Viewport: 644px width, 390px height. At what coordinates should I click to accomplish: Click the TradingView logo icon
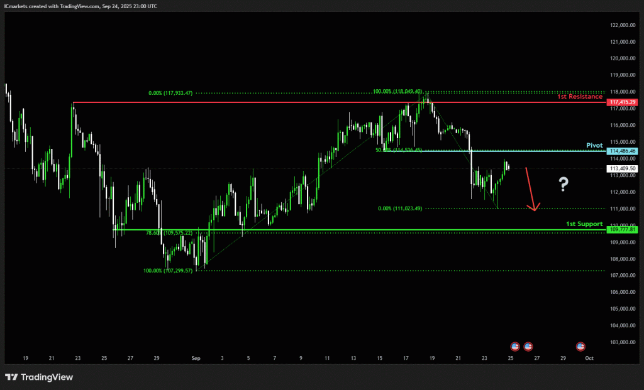11,377
